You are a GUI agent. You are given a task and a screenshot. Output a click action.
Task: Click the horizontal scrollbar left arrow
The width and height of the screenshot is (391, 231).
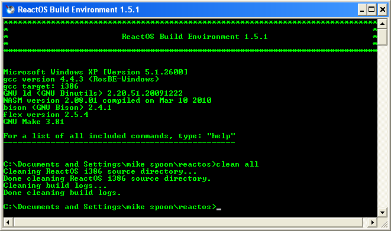click(8, 222)
